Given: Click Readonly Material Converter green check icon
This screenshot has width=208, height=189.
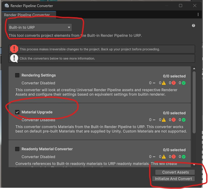Looking at the screenshot, I should pyautogui.click(x=184, y=157).
